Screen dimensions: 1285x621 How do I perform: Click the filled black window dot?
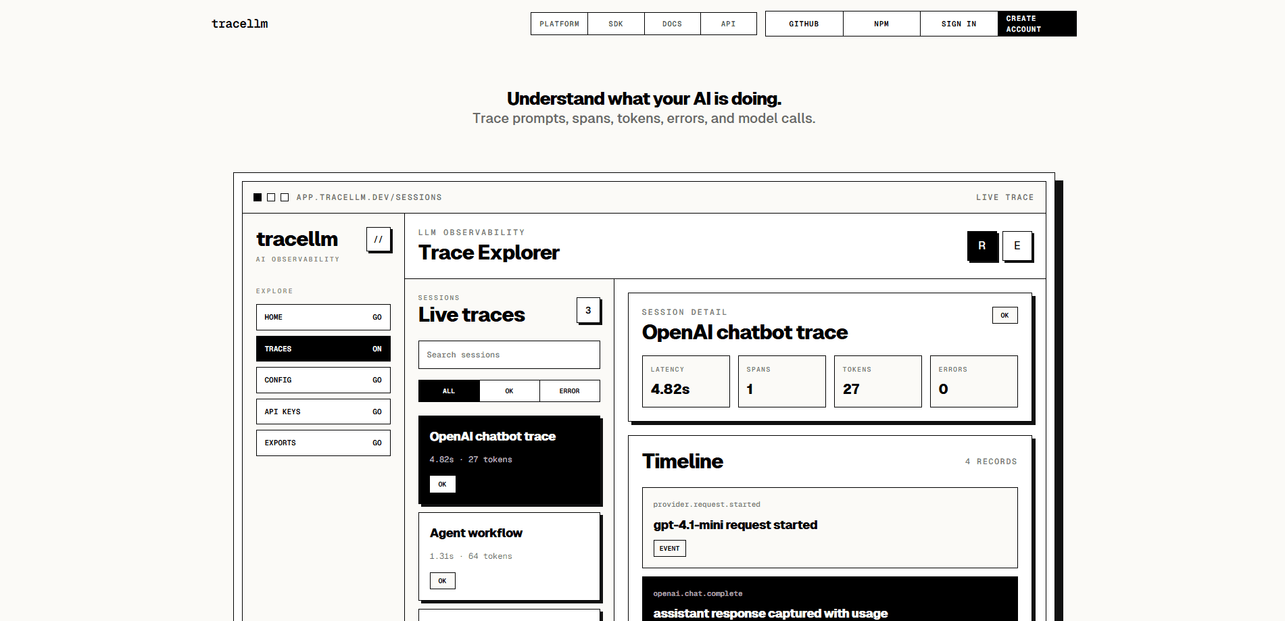(258, 197)
